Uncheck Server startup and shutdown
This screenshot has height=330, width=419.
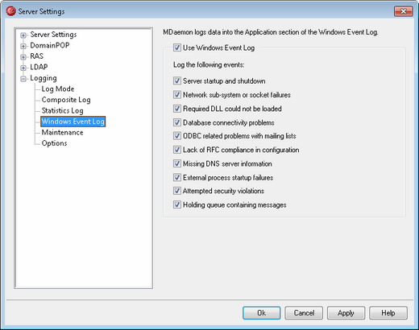(177, 80)
